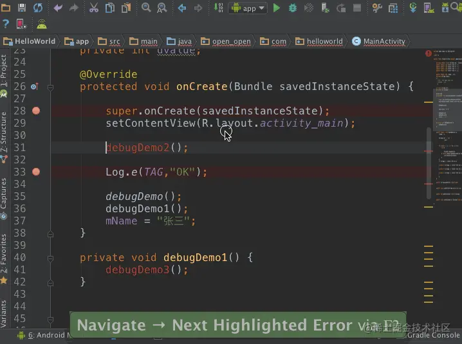This screenshot has height=344, width=462.
Task: Open Android Device Monitor icon
Action: 21,24
